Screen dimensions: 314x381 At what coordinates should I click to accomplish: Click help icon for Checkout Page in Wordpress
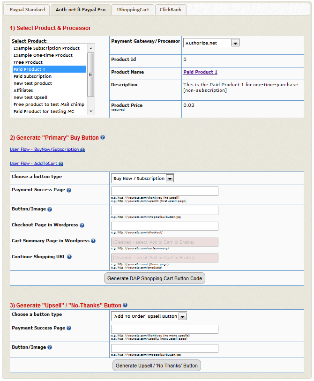tap(82, 225)
